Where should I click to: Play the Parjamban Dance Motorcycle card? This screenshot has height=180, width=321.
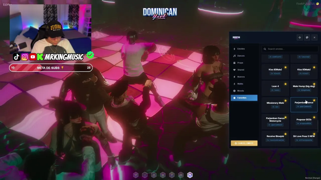pyautogui.click(x=275, y=121)
